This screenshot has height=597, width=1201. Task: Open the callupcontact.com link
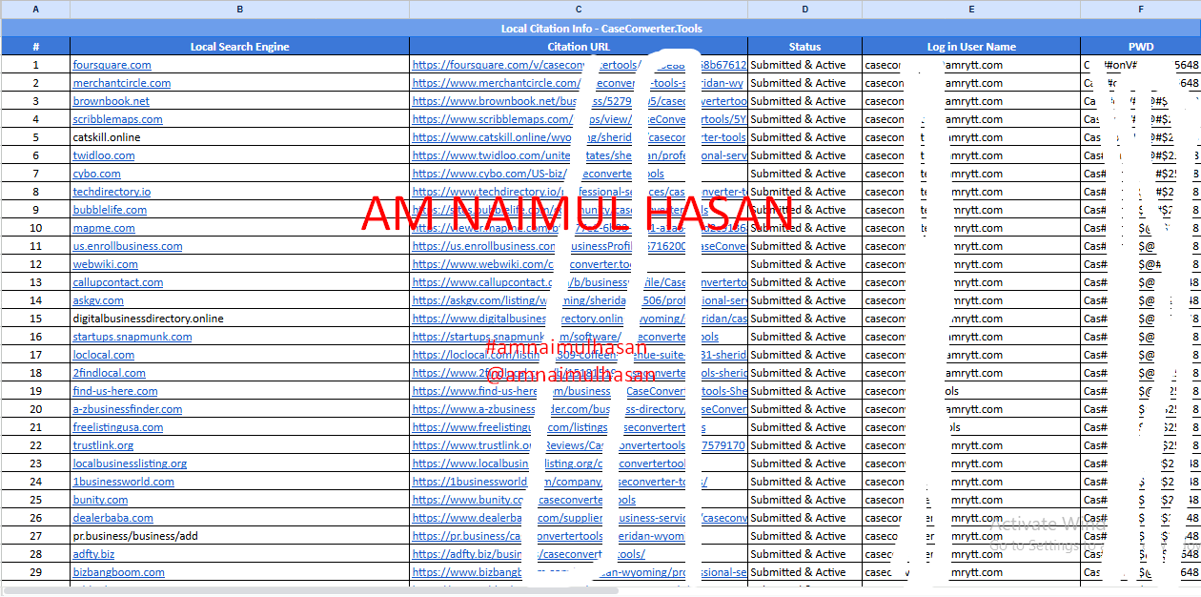point(117,282)
